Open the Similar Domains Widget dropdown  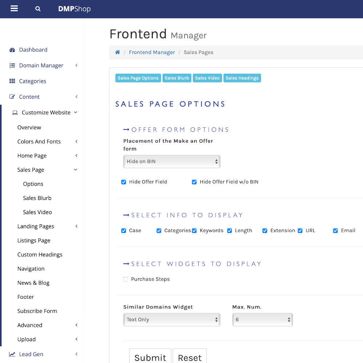click(x=172, y=320)
